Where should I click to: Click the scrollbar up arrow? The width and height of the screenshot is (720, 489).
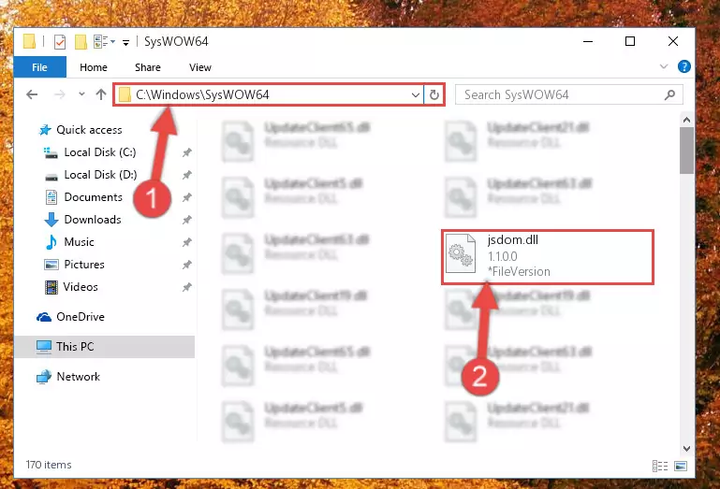(x=686, y=121)
